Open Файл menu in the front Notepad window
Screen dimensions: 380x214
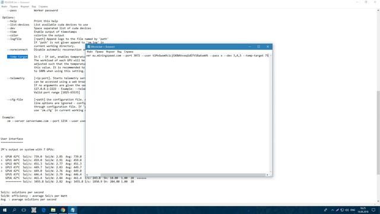90,52
